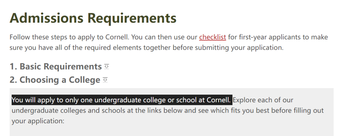This screenshot has width=341, height=136.
Task: Collapse Choosing a College via arrow icon
Action: pos(105,80)
